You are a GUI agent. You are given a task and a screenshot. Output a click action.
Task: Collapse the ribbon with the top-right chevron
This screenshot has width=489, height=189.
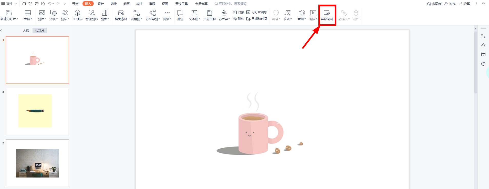point(483,4)
